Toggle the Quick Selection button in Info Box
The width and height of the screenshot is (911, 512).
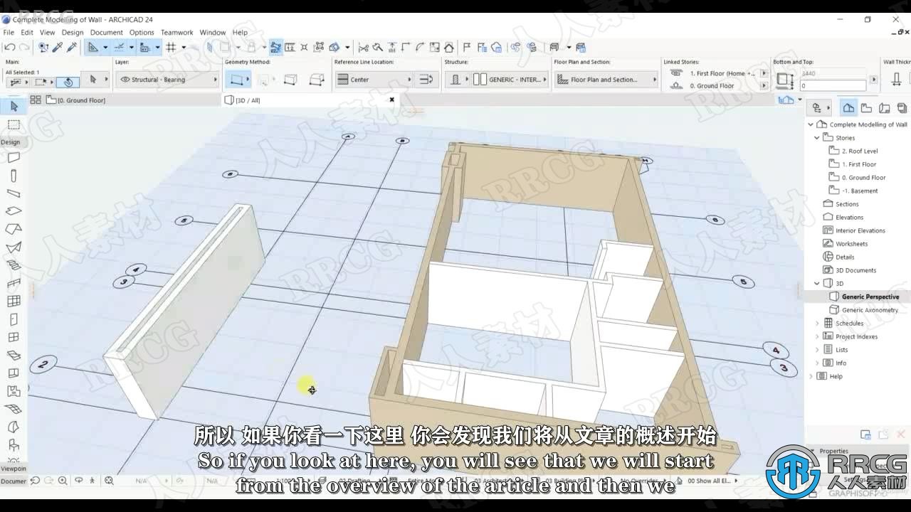[68, 82]
